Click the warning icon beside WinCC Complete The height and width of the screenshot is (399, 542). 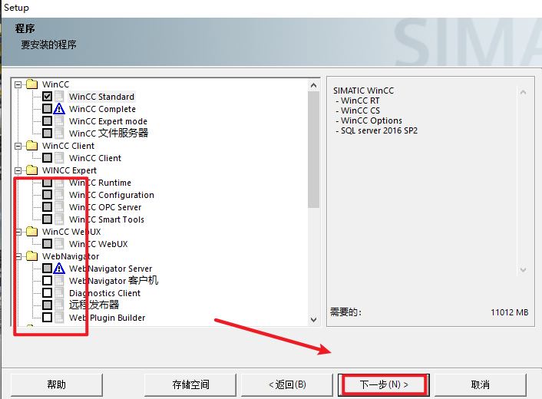[59, 109]
